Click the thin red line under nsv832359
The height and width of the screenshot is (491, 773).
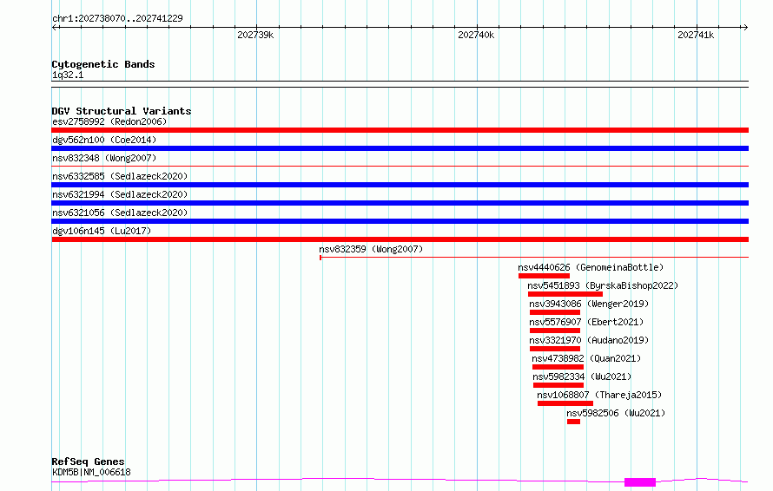(534, 257)
